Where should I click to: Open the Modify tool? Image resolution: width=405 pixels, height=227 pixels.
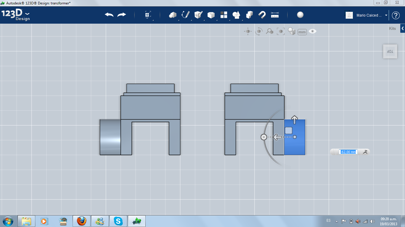coord(211,15)
